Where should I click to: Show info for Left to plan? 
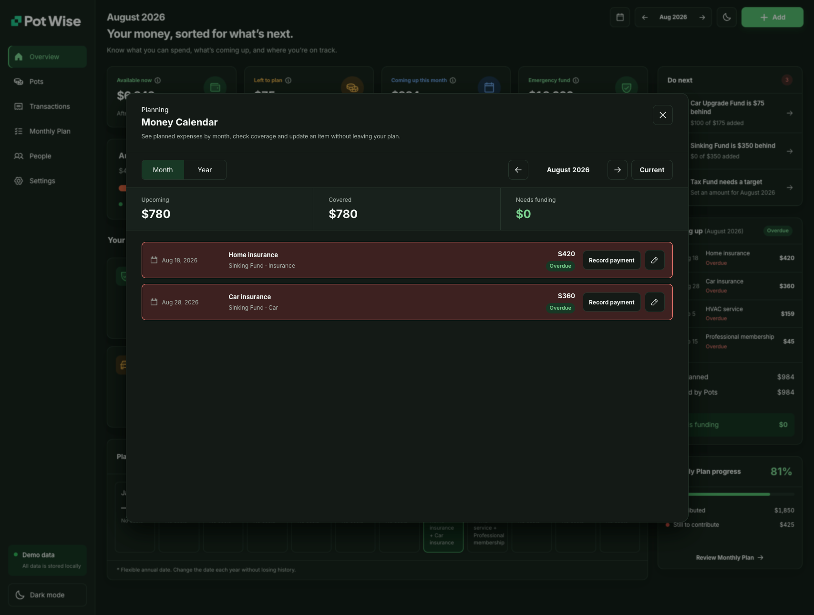(x=288, y=80)
